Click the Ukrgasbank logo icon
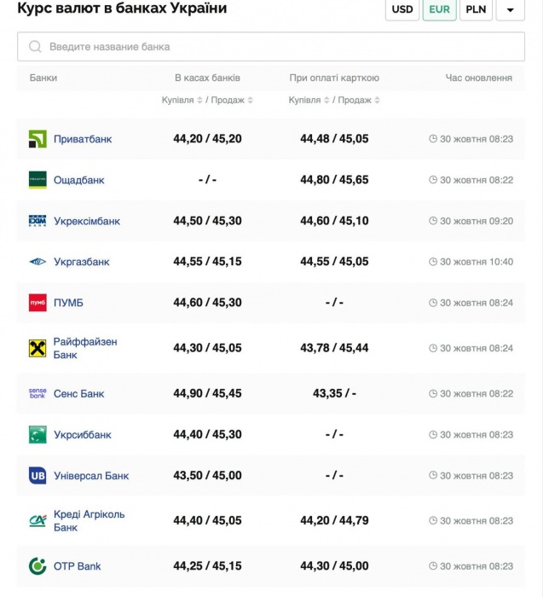Viewport: 543px width, 597px height. pos(38,262)
